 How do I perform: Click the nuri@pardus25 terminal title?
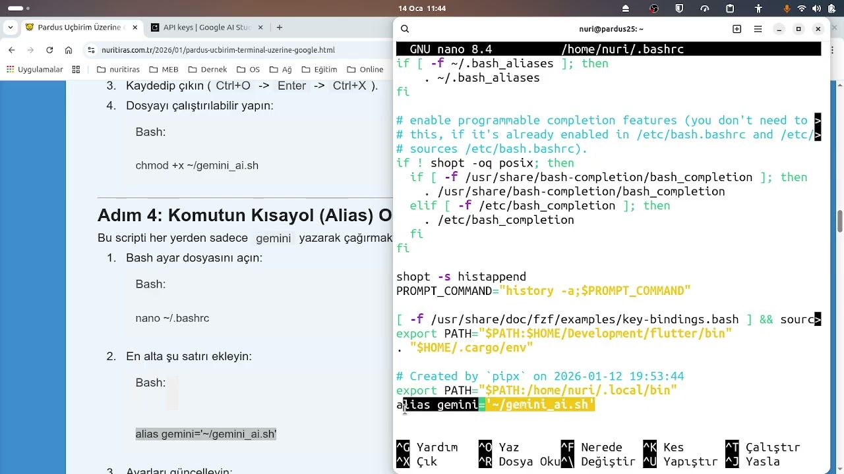[611, 29]
